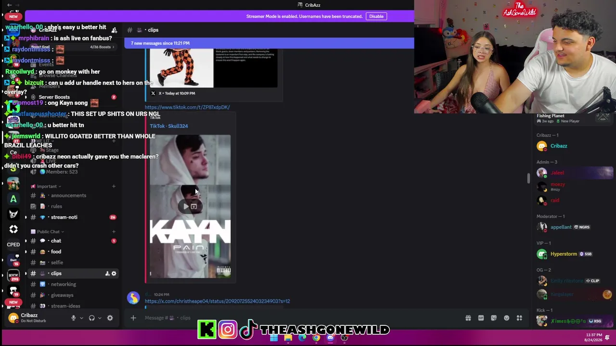Invite people to the clips channel
This screenshot has height=346, width=616.
pos(107,273)
